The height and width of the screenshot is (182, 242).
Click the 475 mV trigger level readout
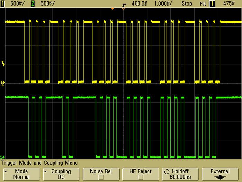(x=229, y=3)
